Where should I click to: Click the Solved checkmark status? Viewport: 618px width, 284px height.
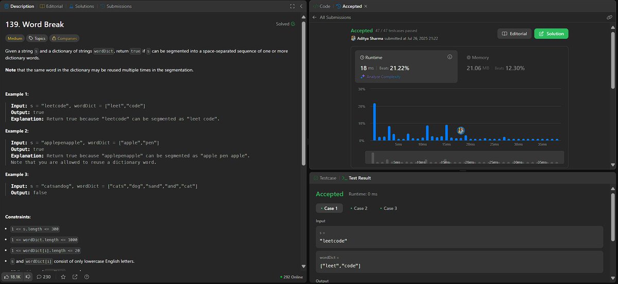coord(285,24)
